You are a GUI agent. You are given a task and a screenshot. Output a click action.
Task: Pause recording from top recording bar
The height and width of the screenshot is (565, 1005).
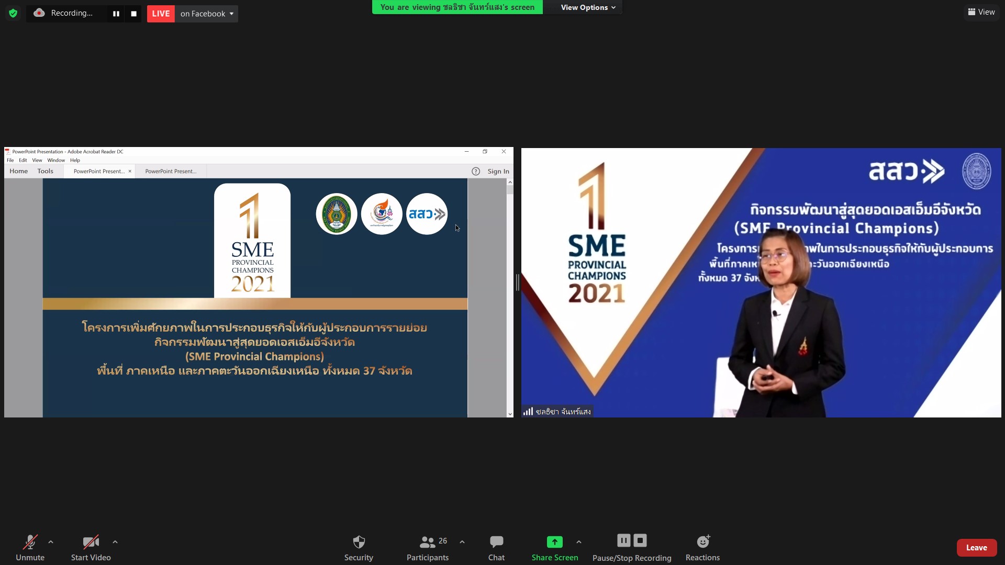click(x=116, y=14)
